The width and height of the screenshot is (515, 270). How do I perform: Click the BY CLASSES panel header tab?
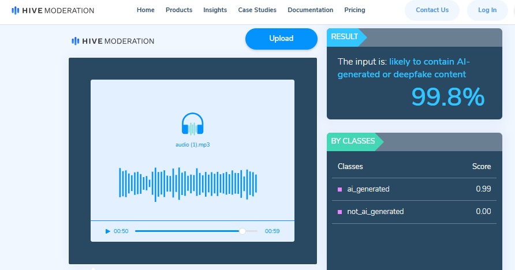354,141
